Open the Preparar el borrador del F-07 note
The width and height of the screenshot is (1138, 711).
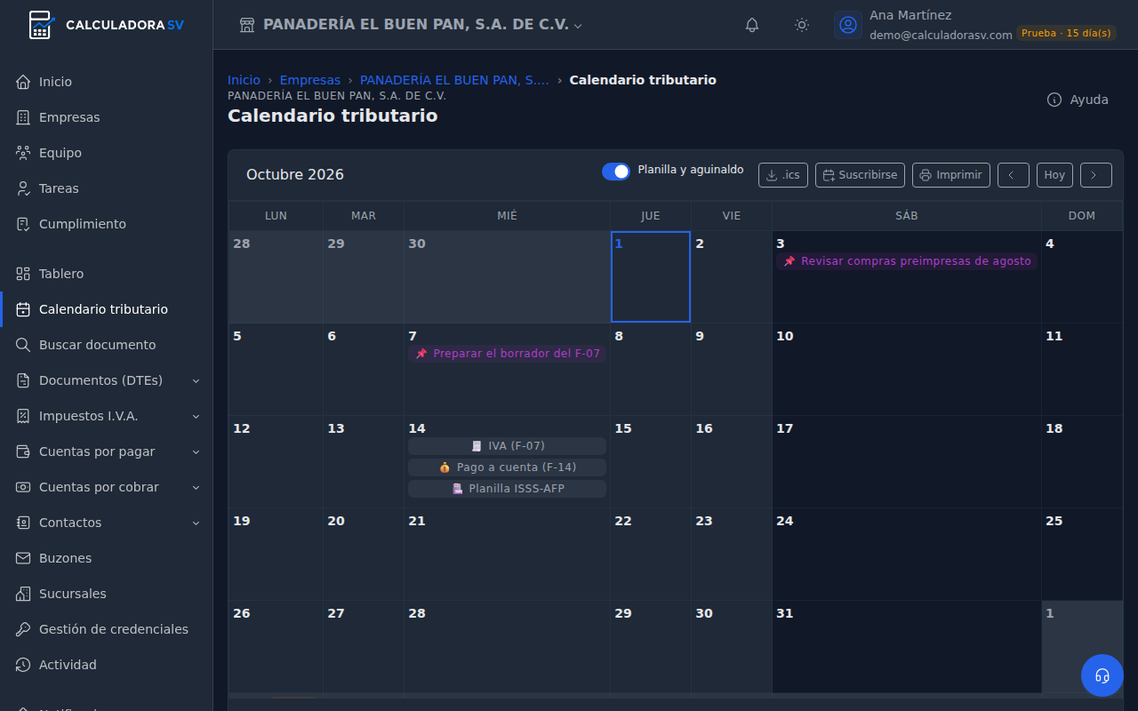[508, 354]
